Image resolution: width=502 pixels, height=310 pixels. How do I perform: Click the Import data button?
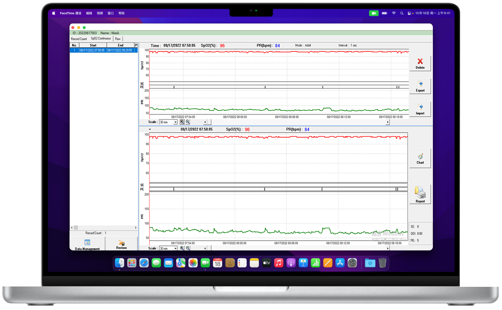[420, 109]
